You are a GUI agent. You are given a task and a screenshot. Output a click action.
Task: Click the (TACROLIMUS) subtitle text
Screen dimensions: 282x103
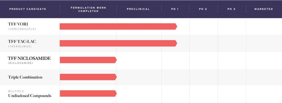tap(20, 46)
